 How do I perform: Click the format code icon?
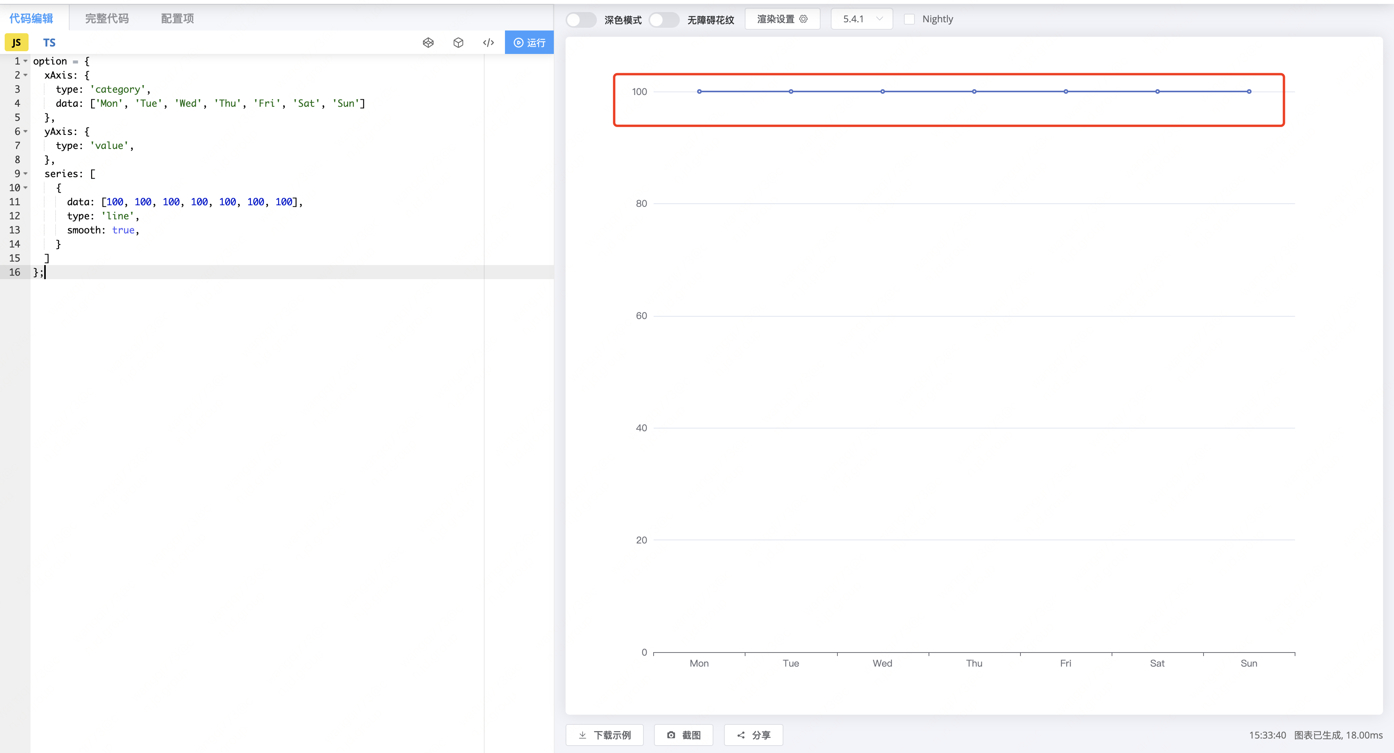coord(488,42)
